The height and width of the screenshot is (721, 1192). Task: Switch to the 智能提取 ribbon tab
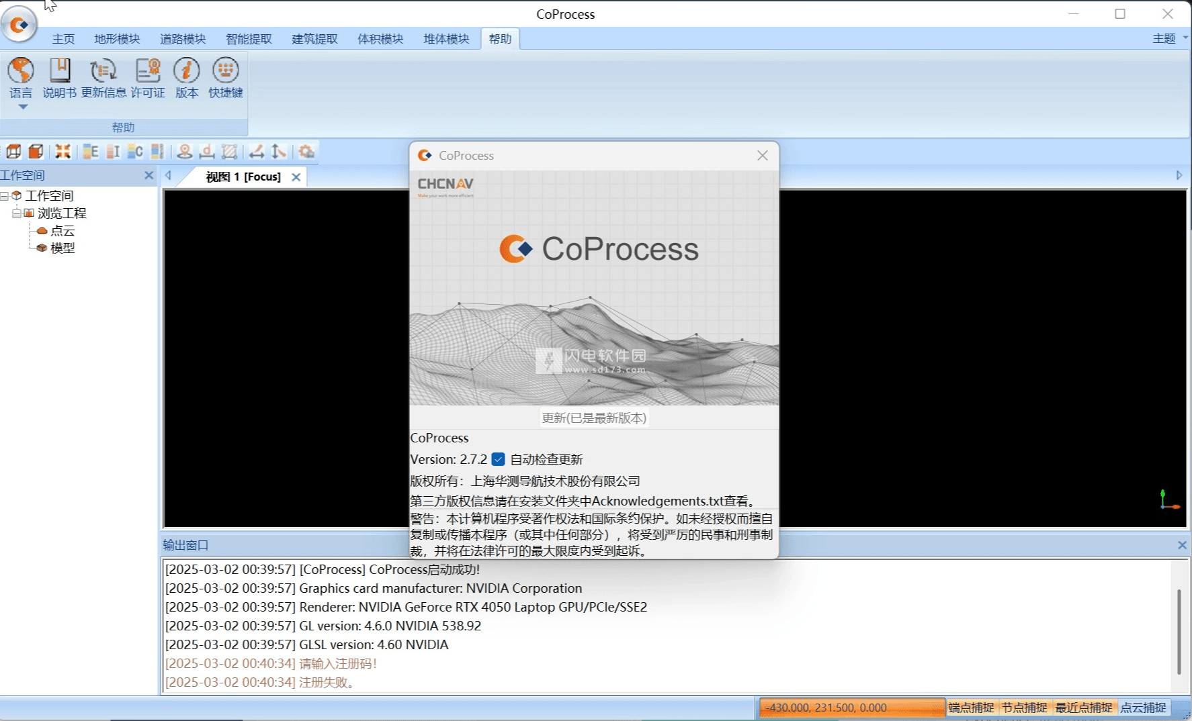click(x=249, y=39)
